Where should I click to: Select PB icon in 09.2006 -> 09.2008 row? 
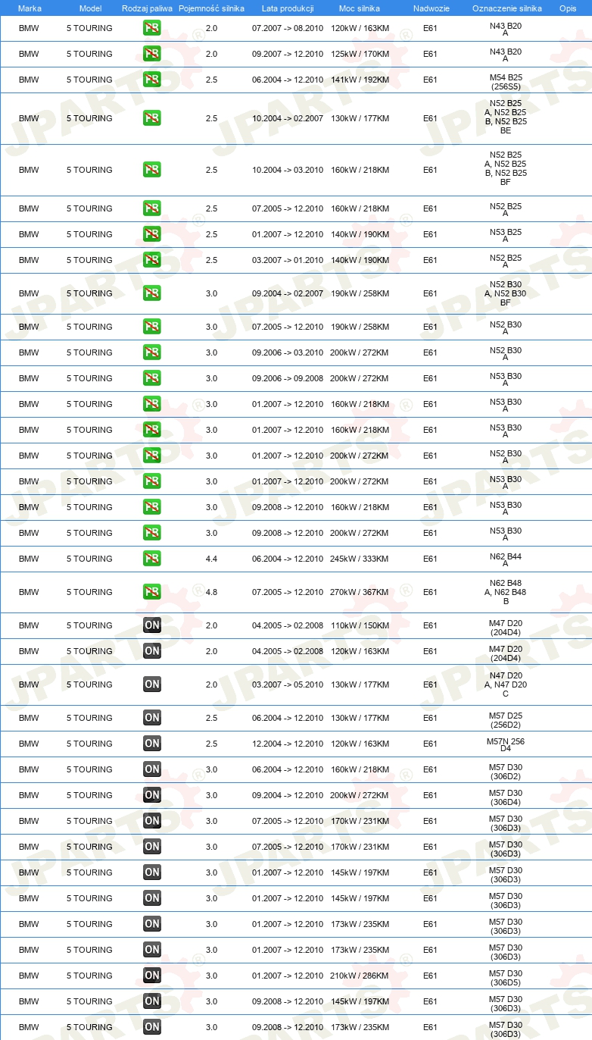coord(152,378)
